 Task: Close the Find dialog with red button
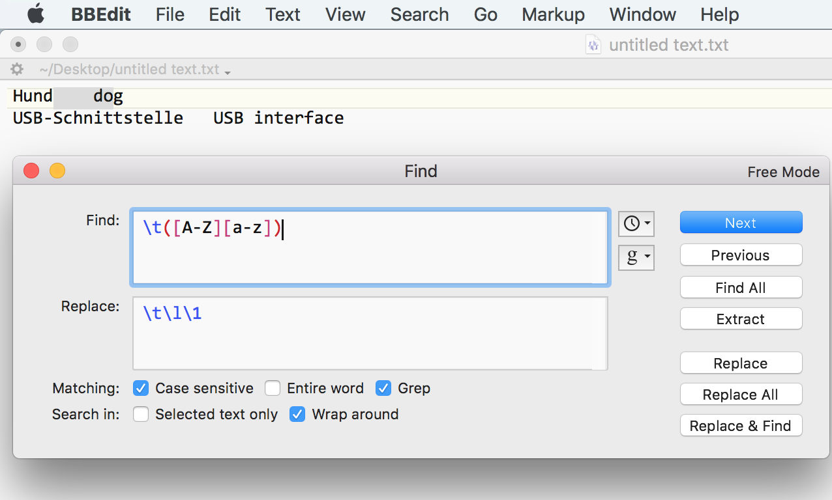point(31,171)
